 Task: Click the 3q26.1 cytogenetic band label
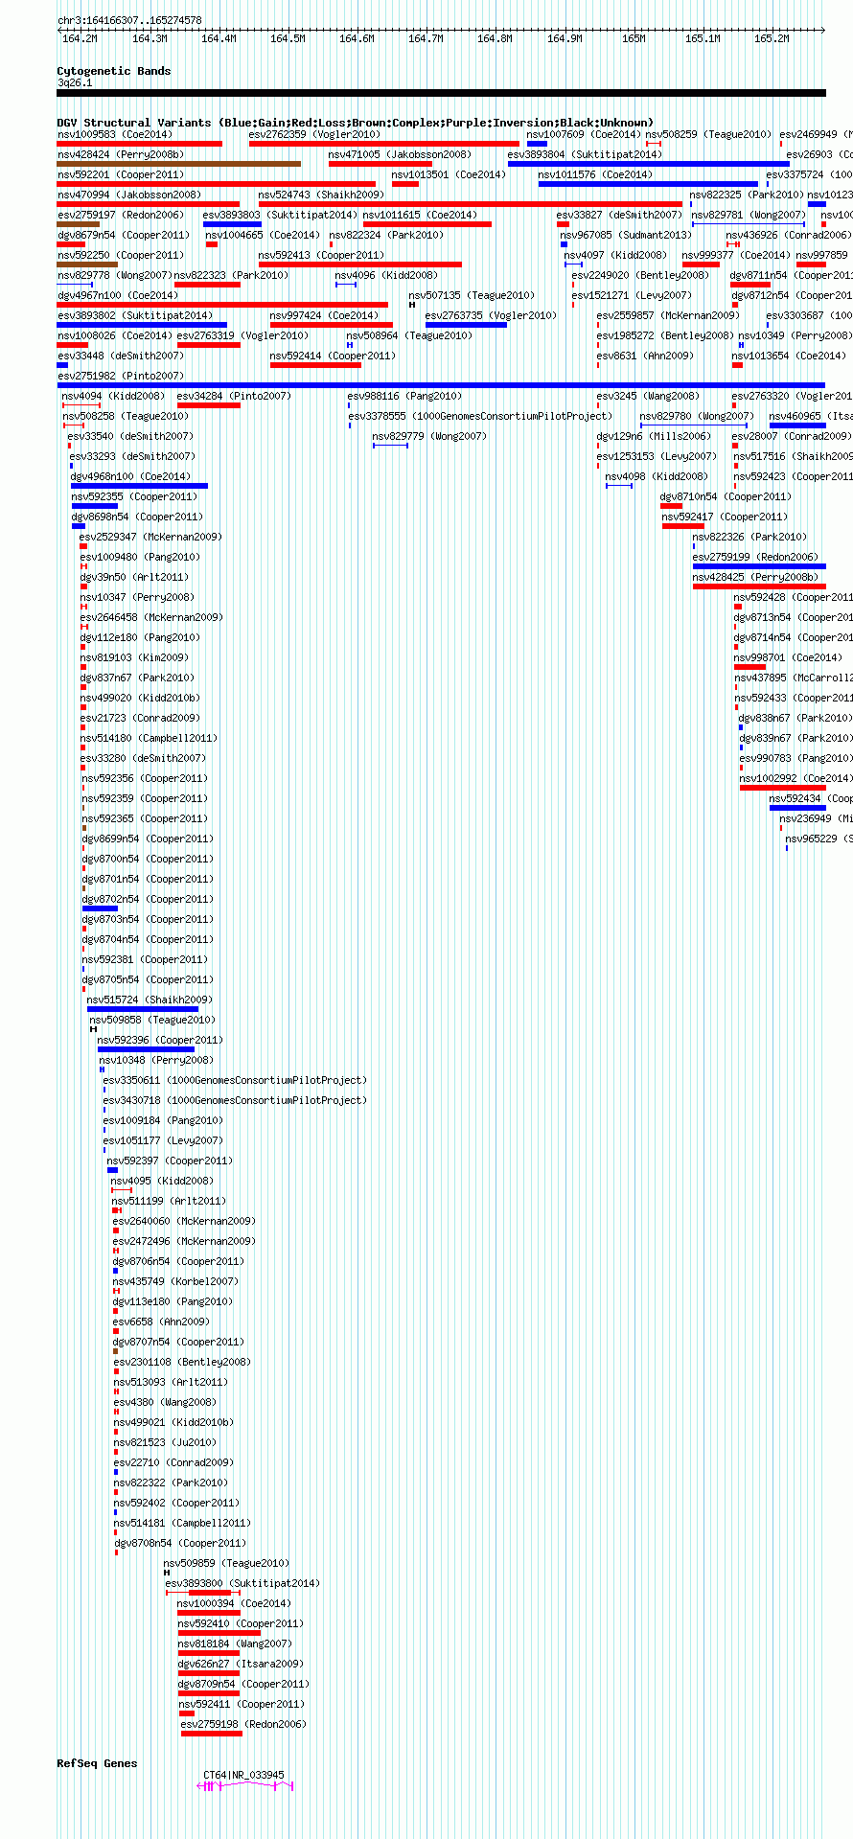75,82
